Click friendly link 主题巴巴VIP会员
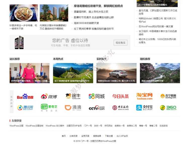 pos(74,126)
